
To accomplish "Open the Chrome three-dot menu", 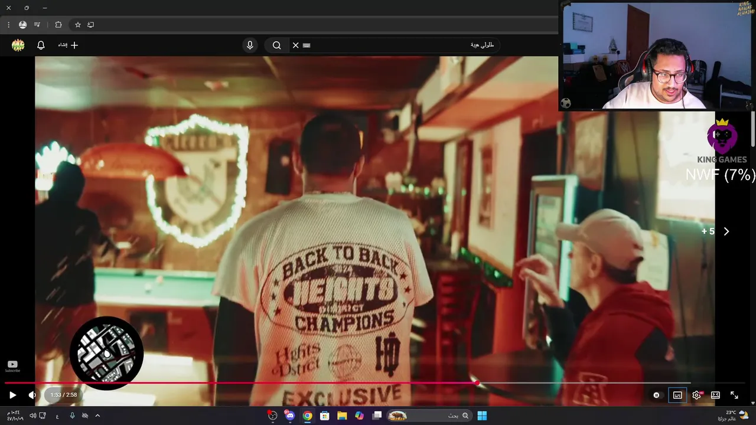I will pos(8,25).
